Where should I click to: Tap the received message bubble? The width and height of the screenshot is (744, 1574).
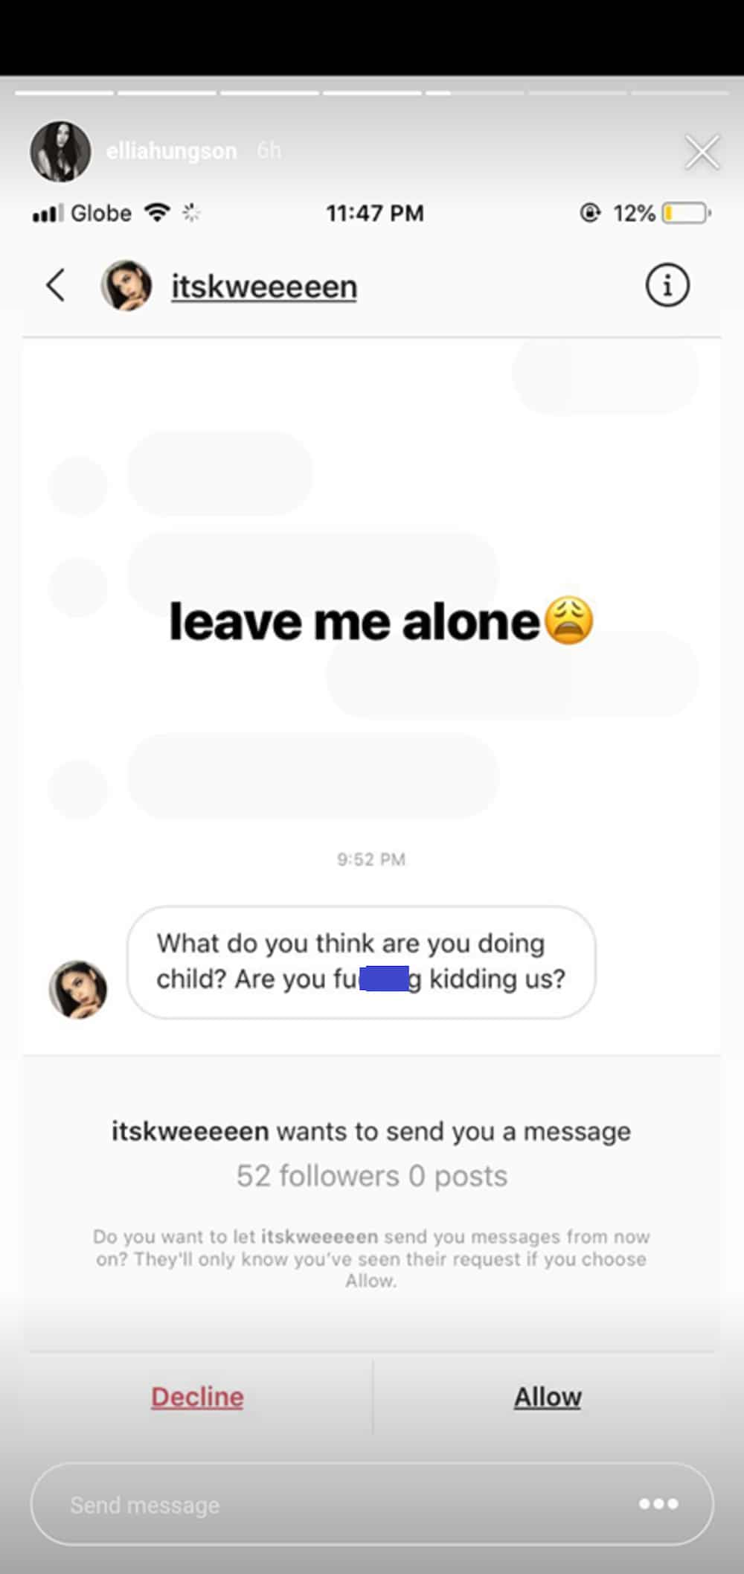point(361,962)
